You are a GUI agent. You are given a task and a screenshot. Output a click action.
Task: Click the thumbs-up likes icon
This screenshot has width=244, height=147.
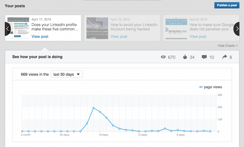pyautogui.click(x=185, y=57)
